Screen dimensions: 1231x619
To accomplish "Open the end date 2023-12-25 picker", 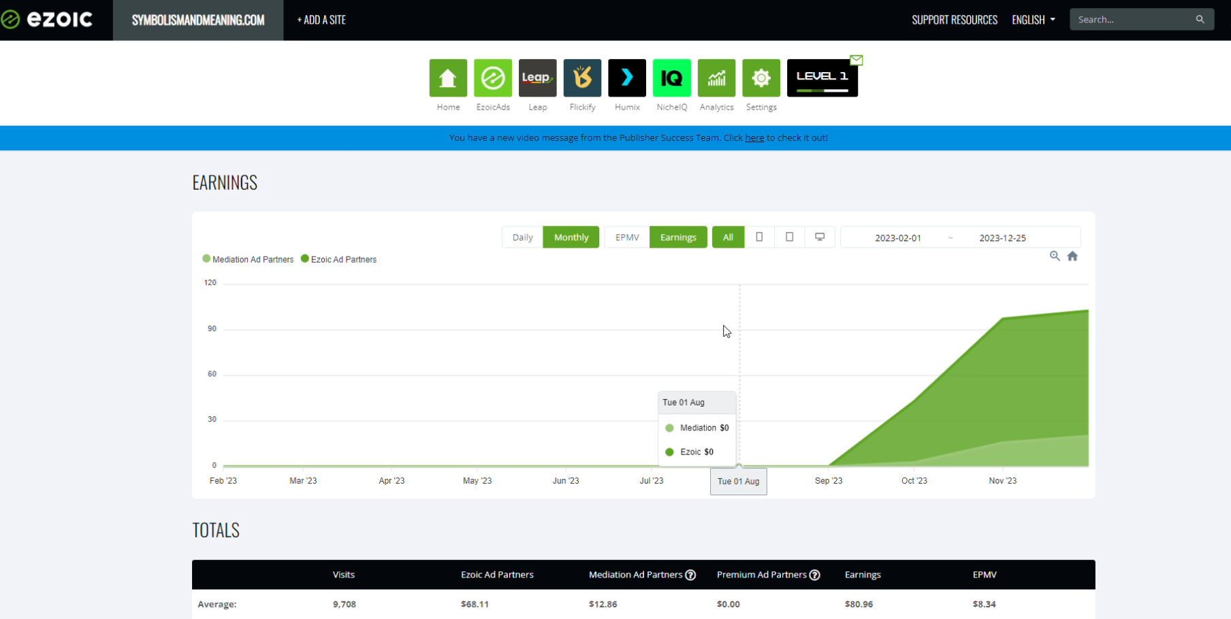I will (1002, 238).
